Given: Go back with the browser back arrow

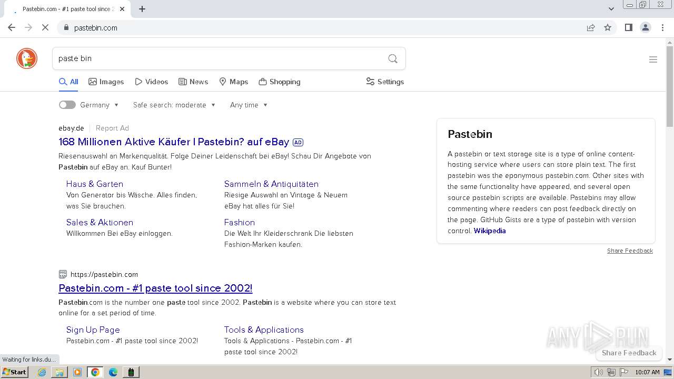Looking at the screenshot, I should [12, 27].
